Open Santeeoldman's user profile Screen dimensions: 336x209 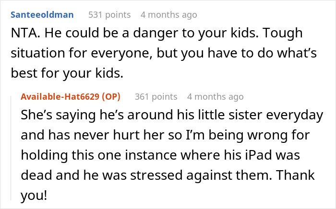click(42, 15)
